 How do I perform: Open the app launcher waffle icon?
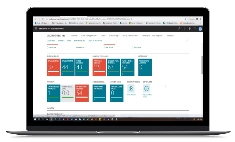click(x=36, y=29)
